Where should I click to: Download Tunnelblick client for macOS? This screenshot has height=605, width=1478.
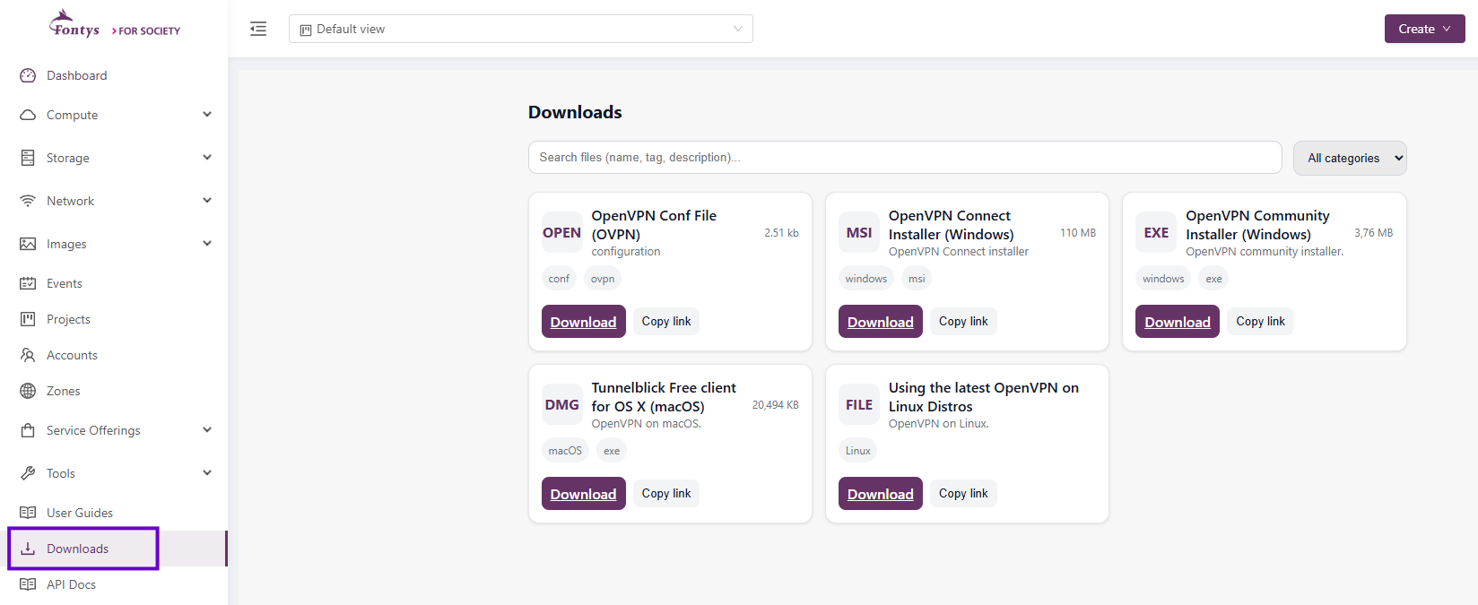pyautogui.click(x=583, y=494)
